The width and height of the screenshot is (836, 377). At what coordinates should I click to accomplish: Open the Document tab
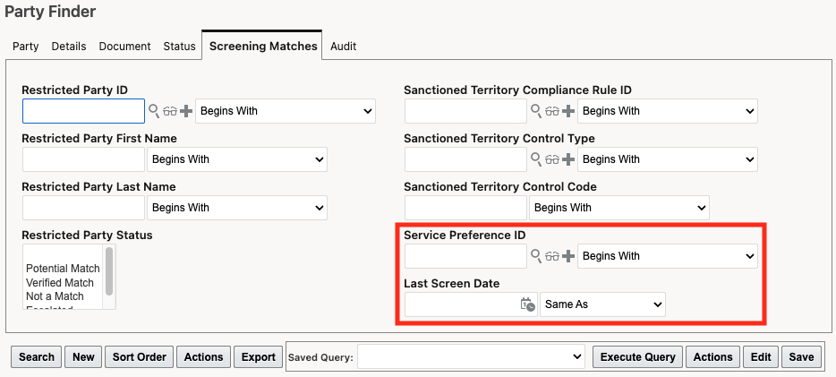coord(125,47)
